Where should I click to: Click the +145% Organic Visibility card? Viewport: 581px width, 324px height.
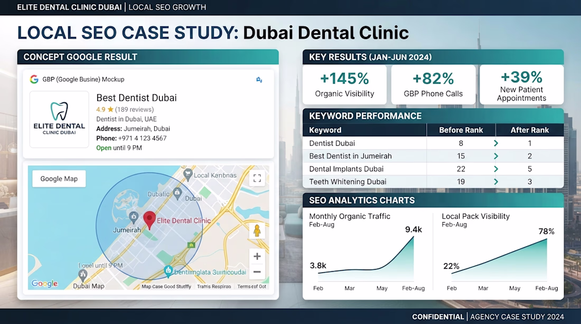pyautogui.click(x=344, y=85)
